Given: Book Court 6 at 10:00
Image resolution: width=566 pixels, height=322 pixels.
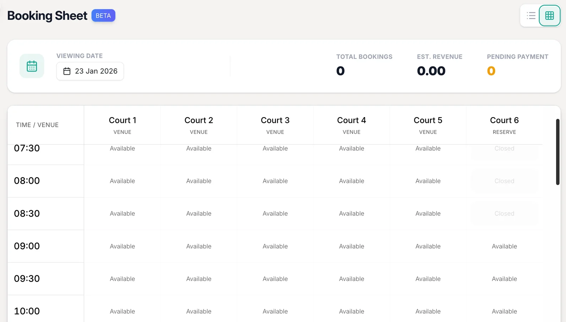Looking at the screenshot, I should (x=504, y=311).
